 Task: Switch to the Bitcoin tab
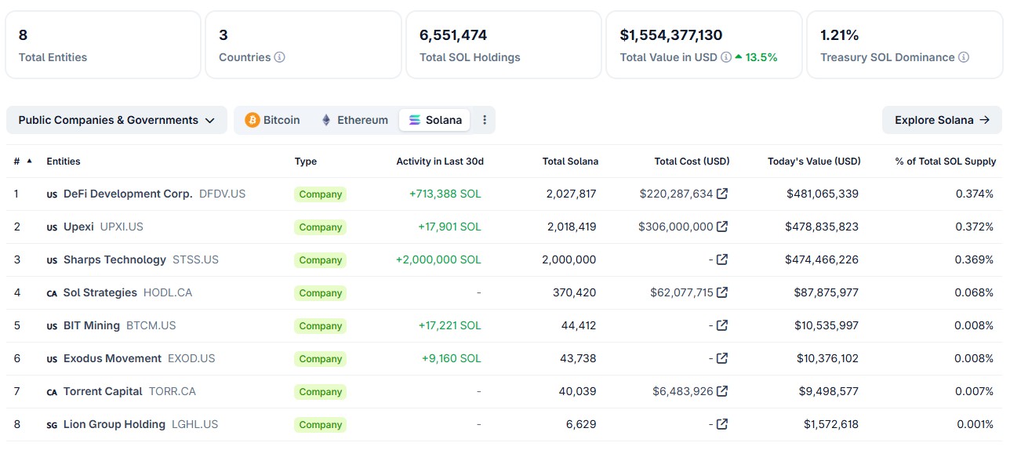(273, 120)
